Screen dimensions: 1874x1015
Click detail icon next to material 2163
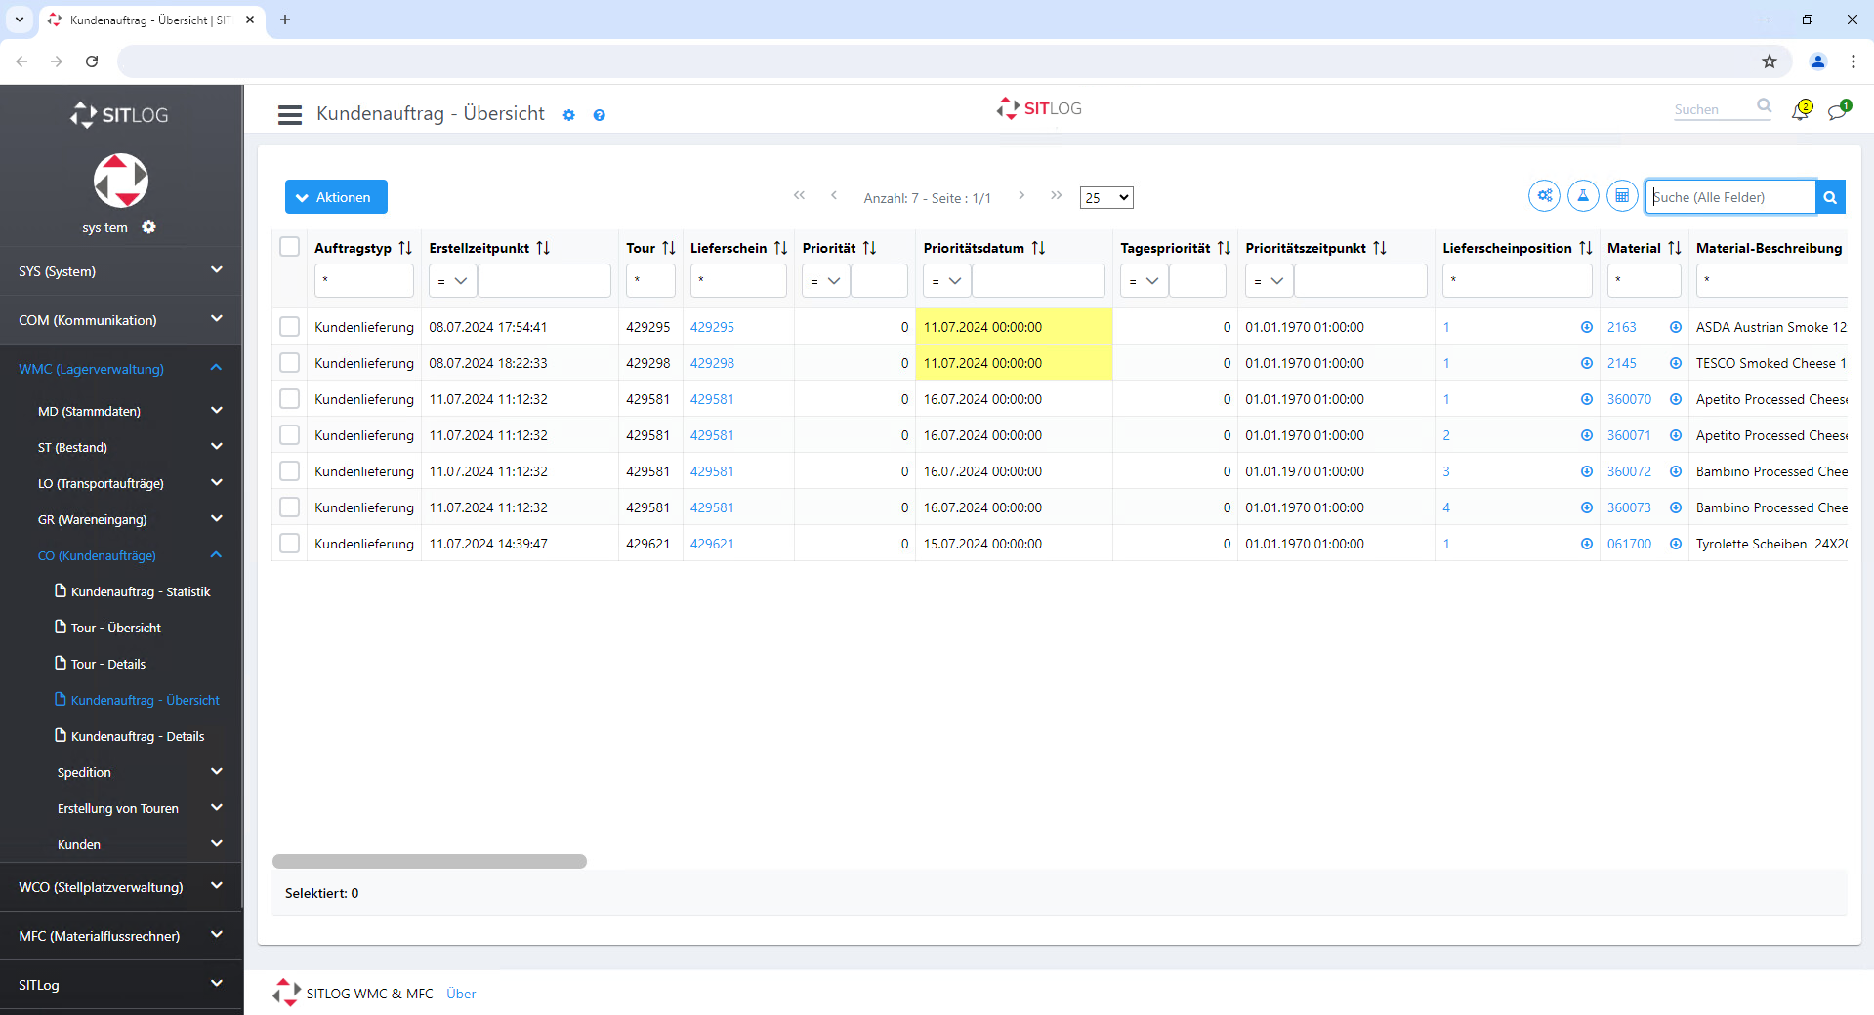pyautogui.click(x=1676, y=327)
